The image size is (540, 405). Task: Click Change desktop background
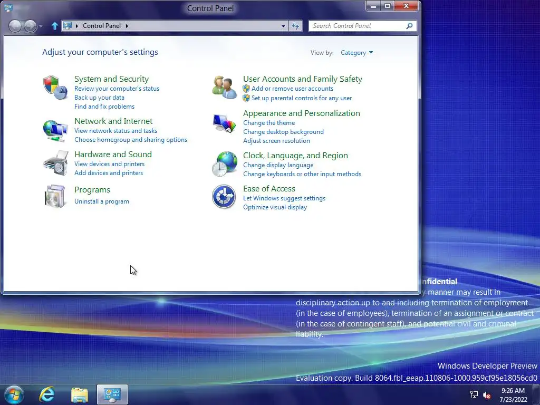click(x=283, y=132)
